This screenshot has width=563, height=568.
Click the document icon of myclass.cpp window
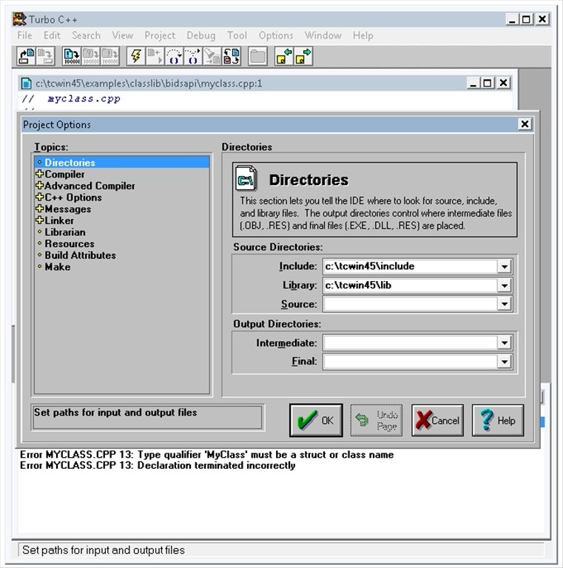tap(26, 84)
